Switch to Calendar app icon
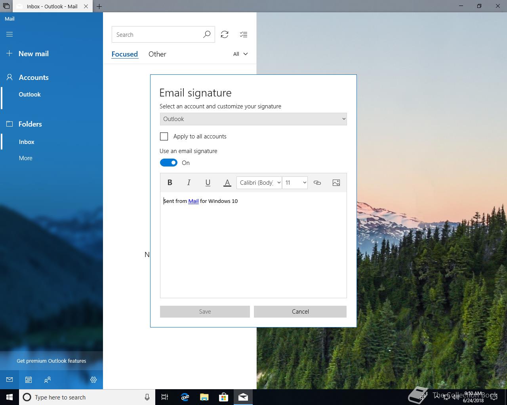The image size is (507, 405). (29, 380)
